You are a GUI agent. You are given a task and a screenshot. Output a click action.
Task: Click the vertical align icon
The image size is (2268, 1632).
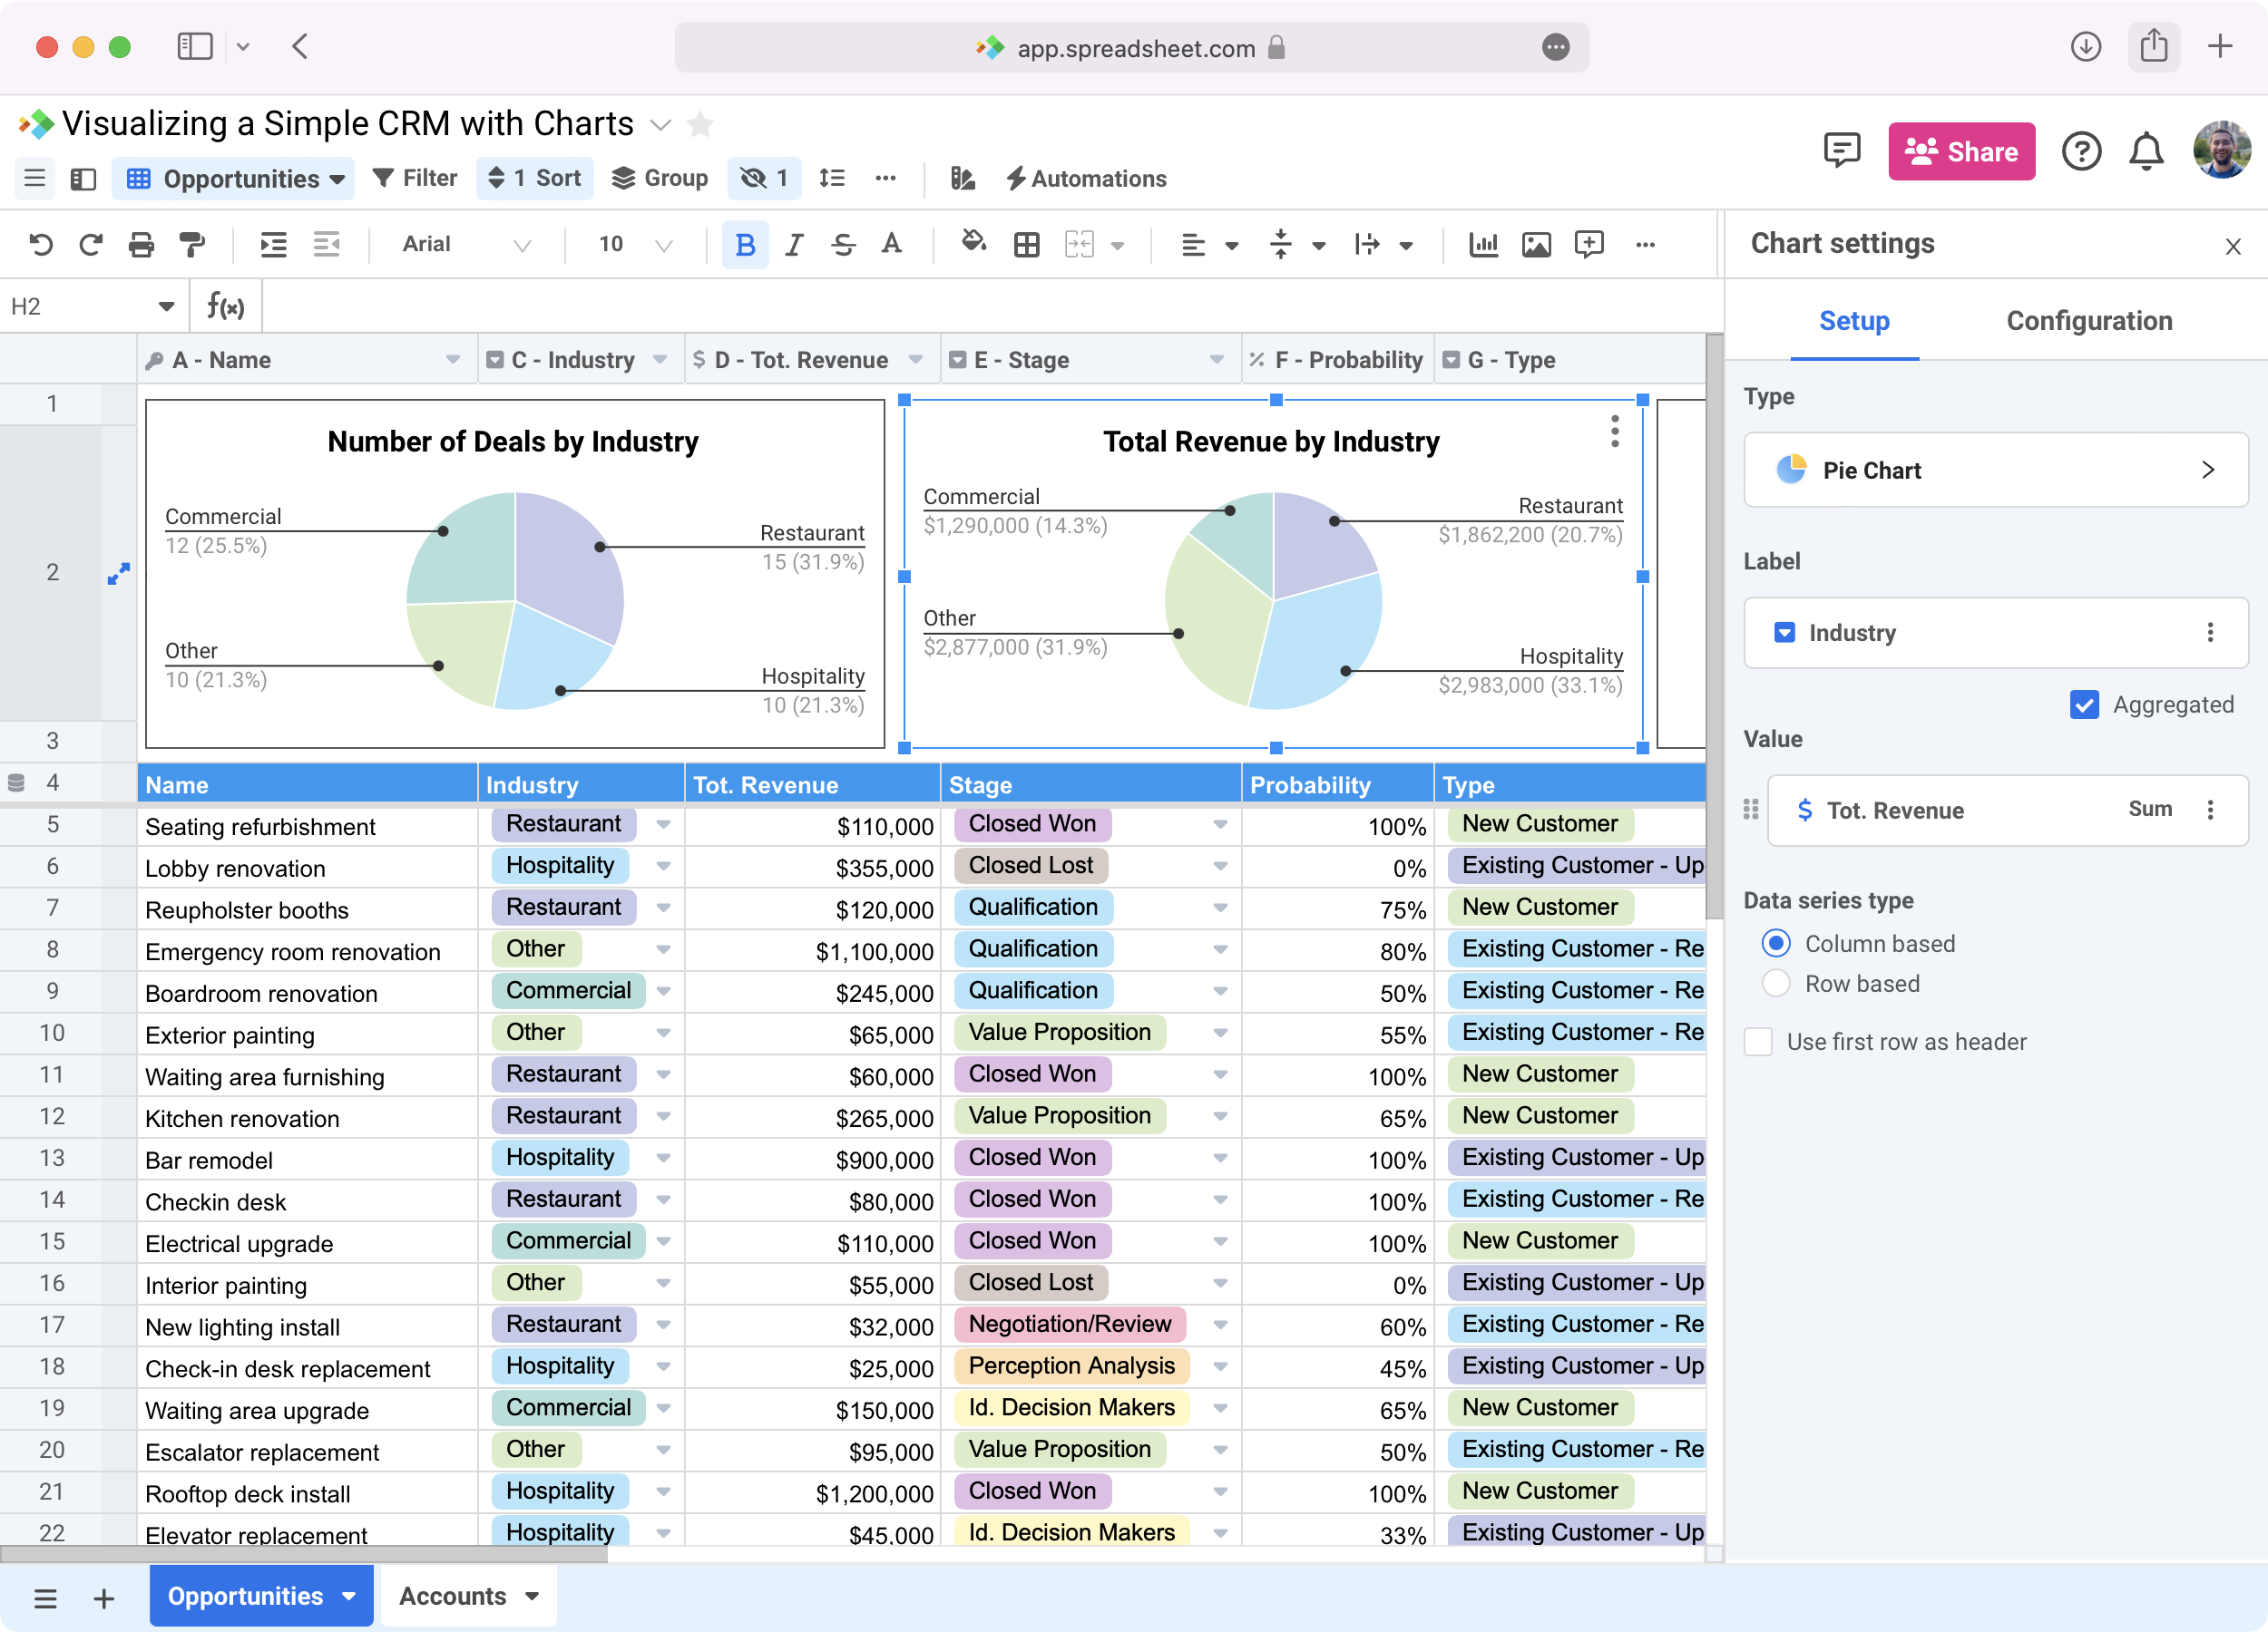[x=1280, y=245]
